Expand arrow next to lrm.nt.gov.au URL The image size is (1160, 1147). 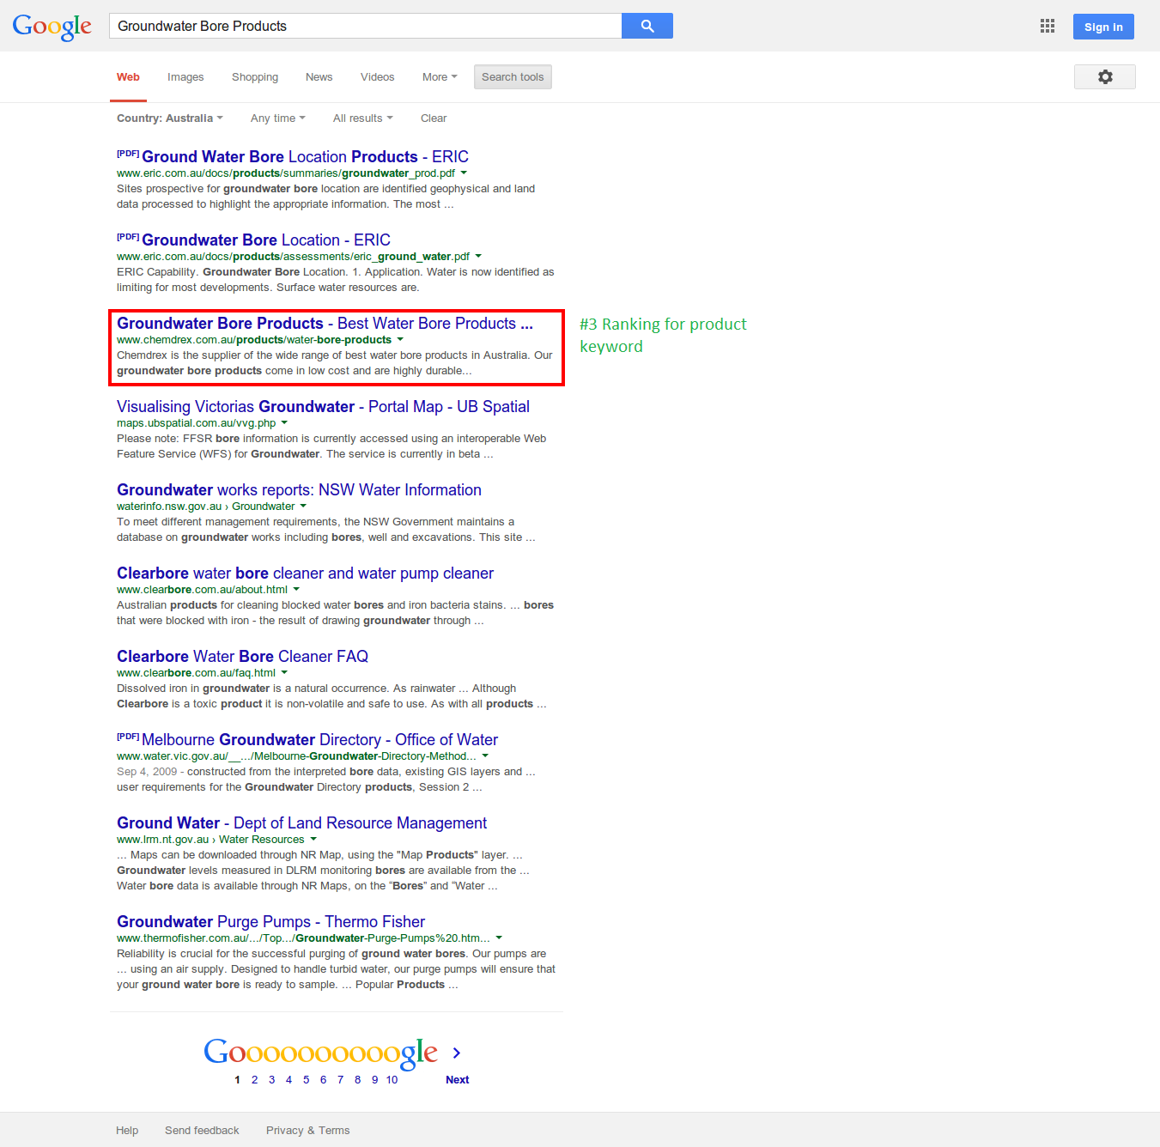[313, 839]
